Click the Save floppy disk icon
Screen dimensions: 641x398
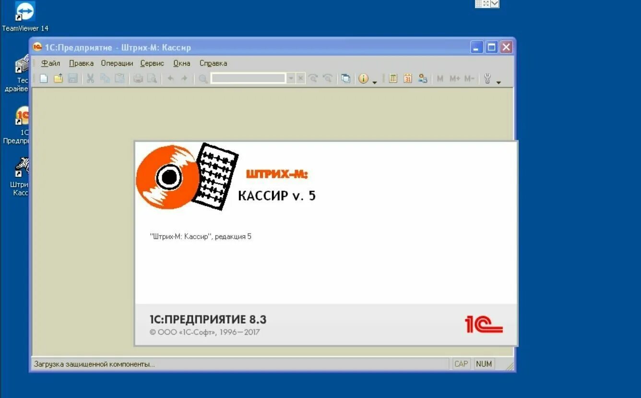(72, 79)
